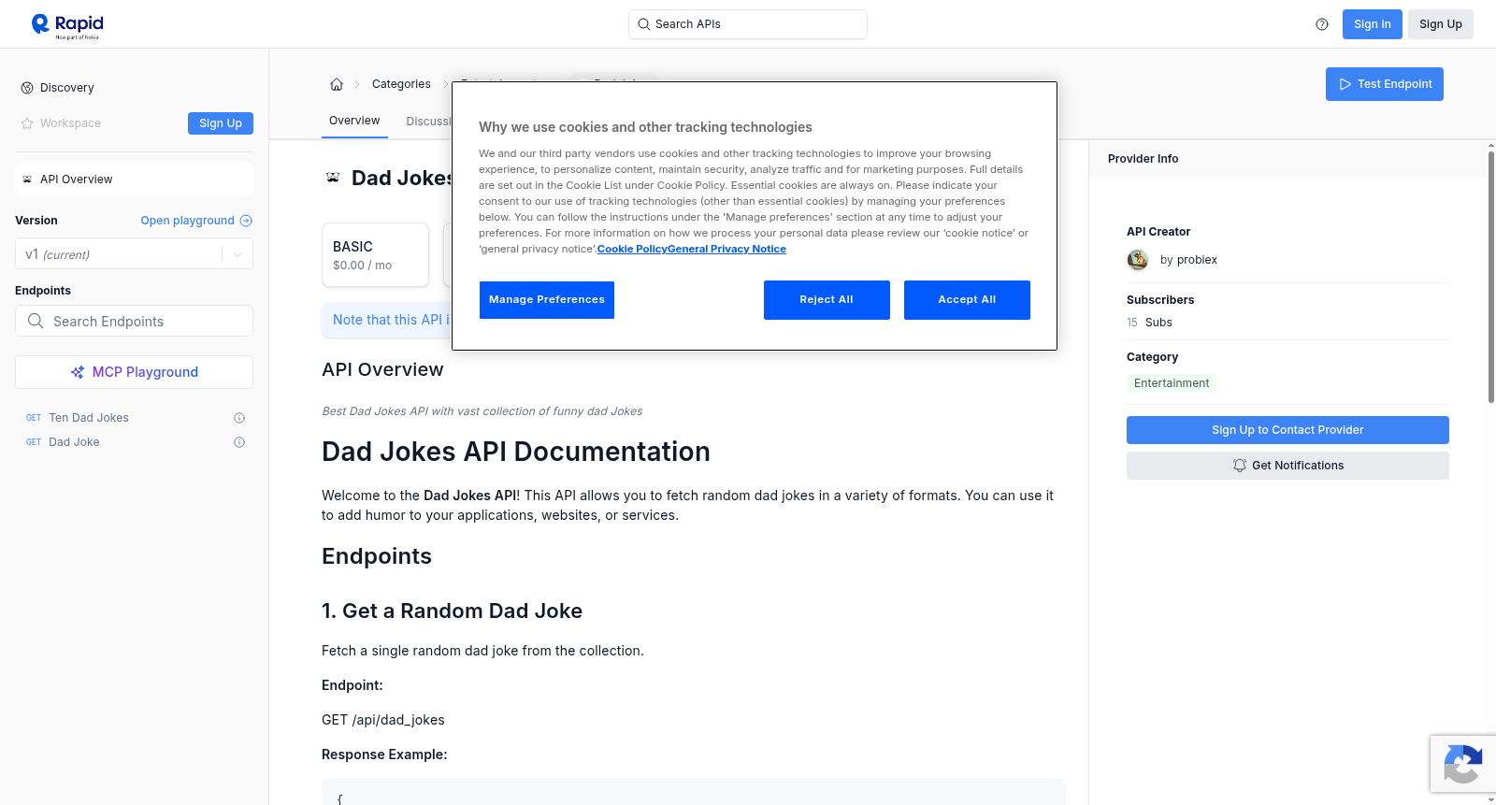Image resolution: width=1496 pixels, height=805 pixels.
Task: Click Sign In in header
Action: [1372, 24]
